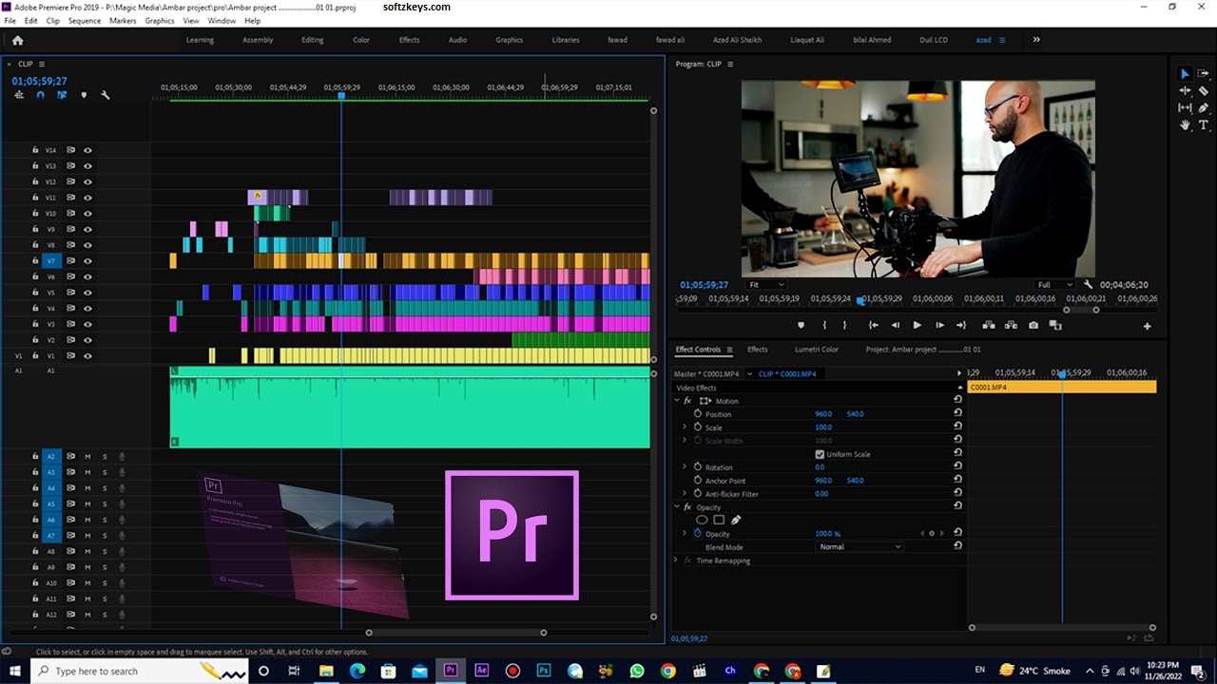1217x684 pixels.
Task: Edit Opacity value 100.0 %
Action: coord(827,534)
